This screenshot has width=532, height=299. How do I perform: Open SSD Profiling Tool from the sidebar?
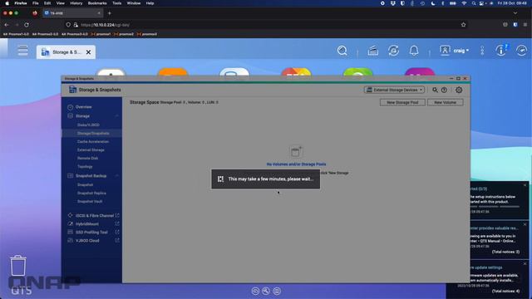[x=91, y=233]
